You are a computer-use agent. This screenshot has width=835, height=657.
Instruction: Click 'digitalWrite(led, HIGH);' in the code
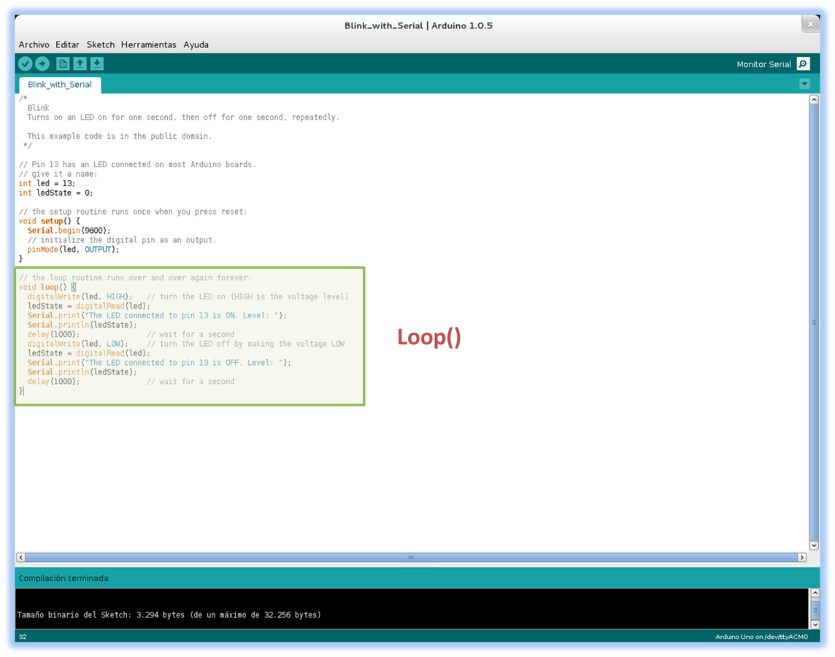(80, 296)
